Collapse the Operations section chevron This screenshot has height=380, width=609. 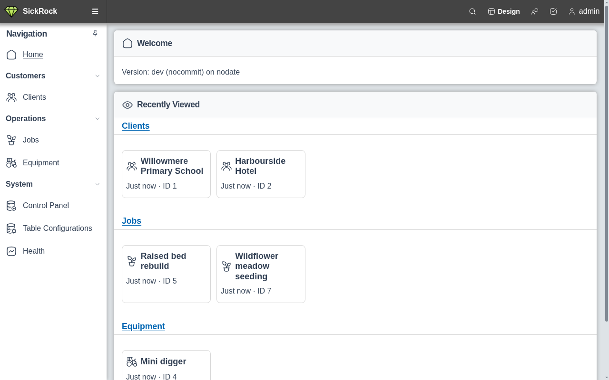[98, 119]
